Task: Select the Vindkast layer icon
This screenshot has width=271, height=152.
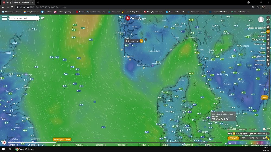Action: tap(268, 36)
